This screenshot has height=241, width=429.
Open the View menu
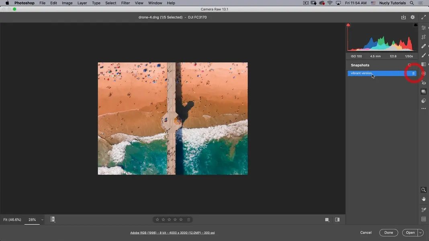139,3
